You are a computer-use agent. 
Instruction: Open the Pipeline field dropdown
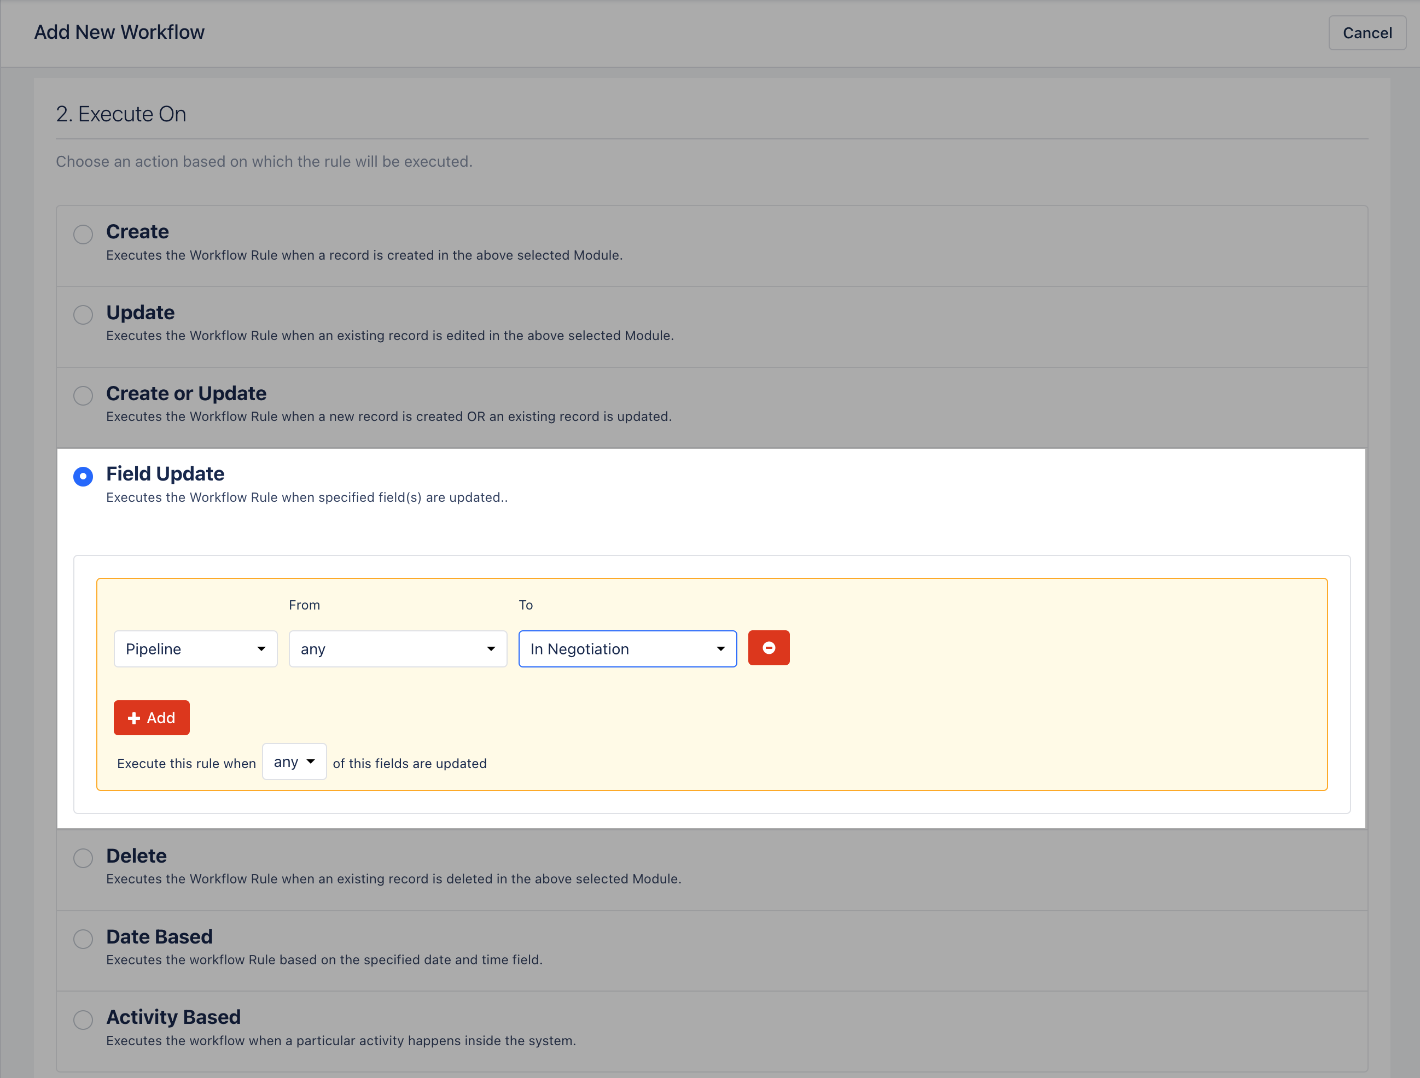(x=196, y=649)
